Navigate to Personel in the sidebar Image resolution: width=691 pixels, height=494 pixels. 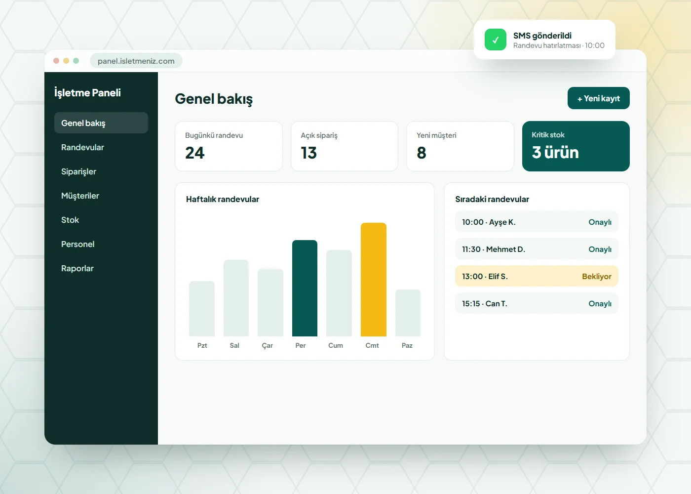coord(101,244)
